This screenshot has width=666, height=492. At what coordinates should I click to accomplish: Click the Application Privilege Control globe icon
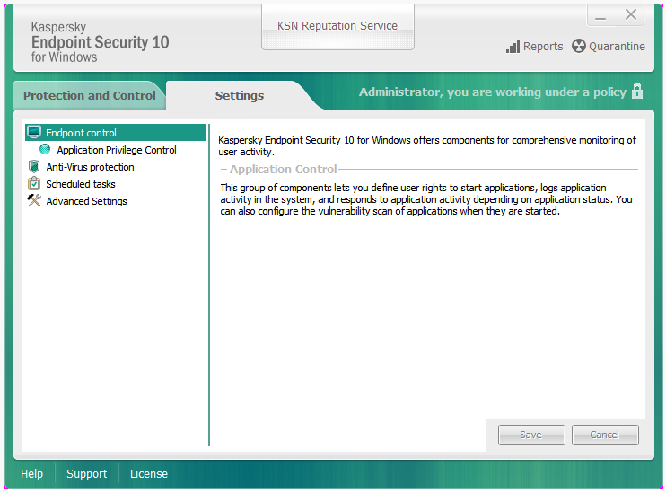point(45,149)
